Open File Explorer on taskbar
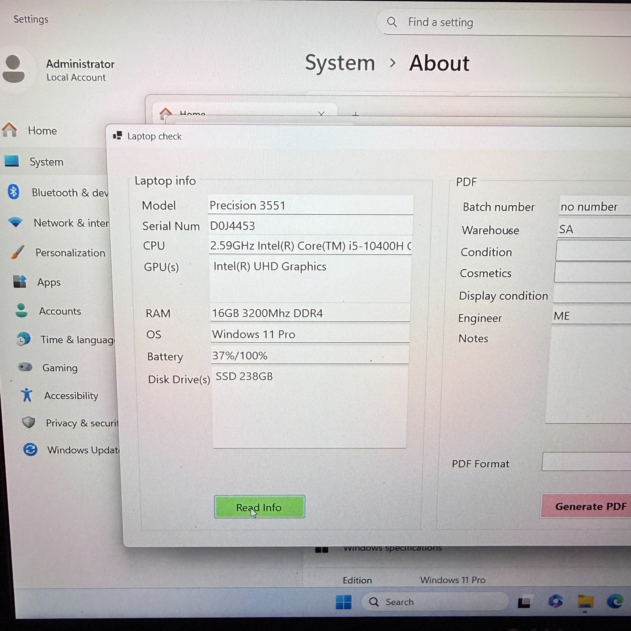 586,601
